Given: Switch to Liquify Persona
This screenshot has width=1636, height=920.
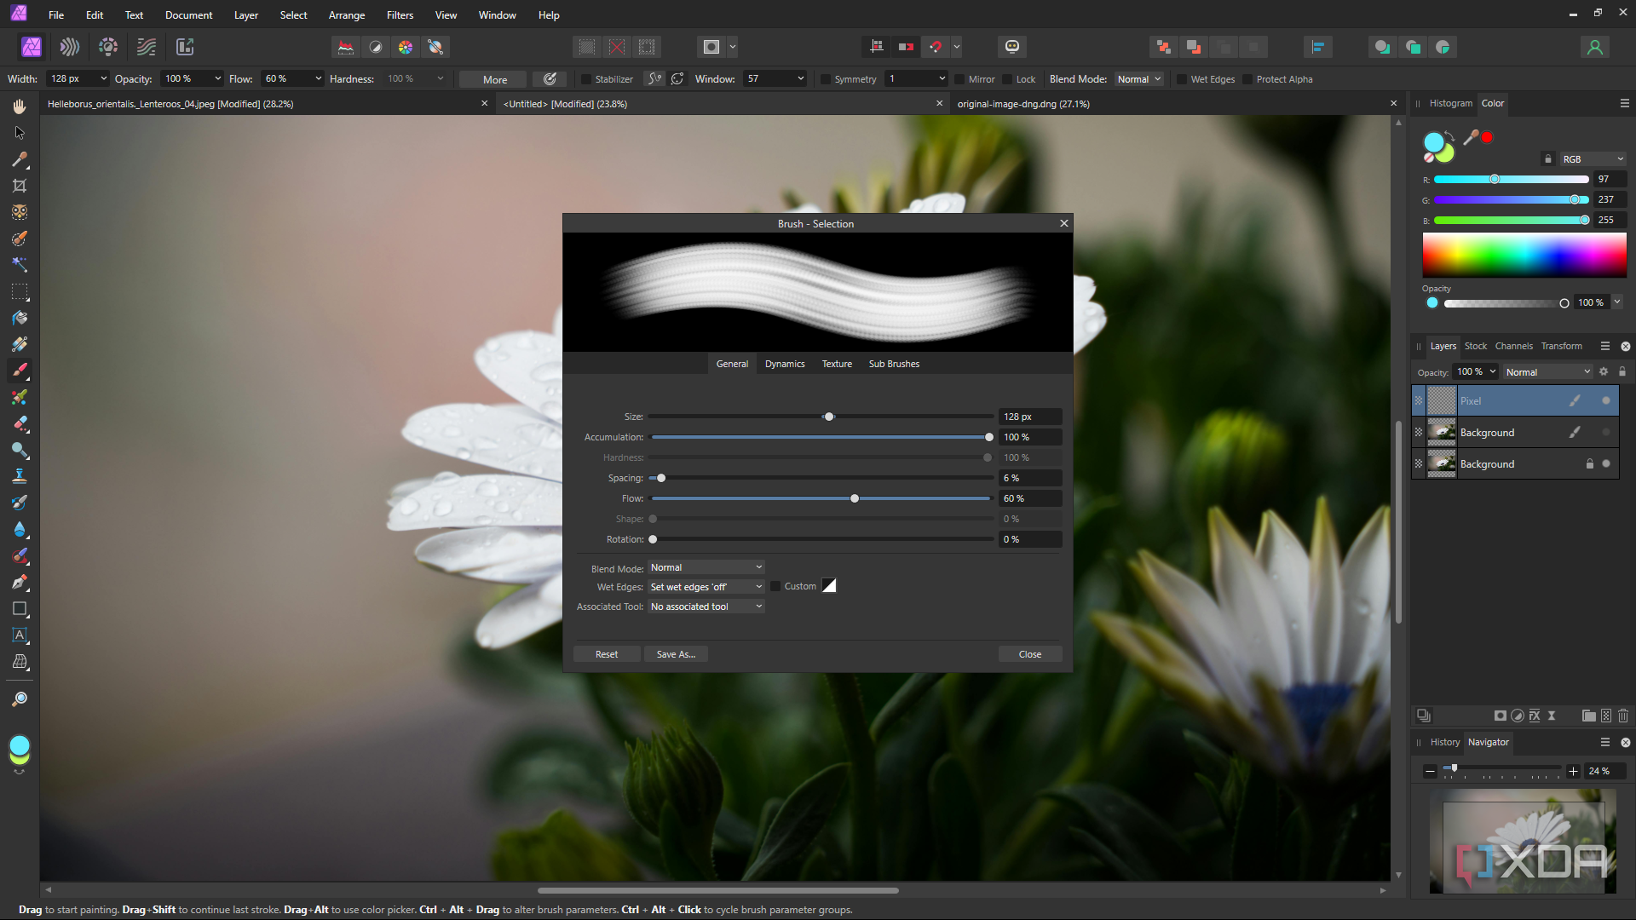Looking at the screenshot, I should 70,47.
